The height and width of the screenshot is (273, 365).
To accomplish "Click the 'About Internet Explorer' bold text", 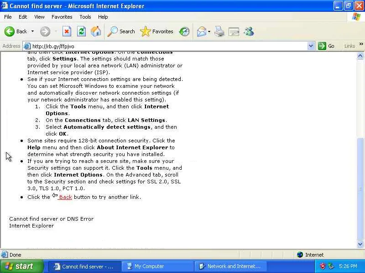I will point(132,147).
